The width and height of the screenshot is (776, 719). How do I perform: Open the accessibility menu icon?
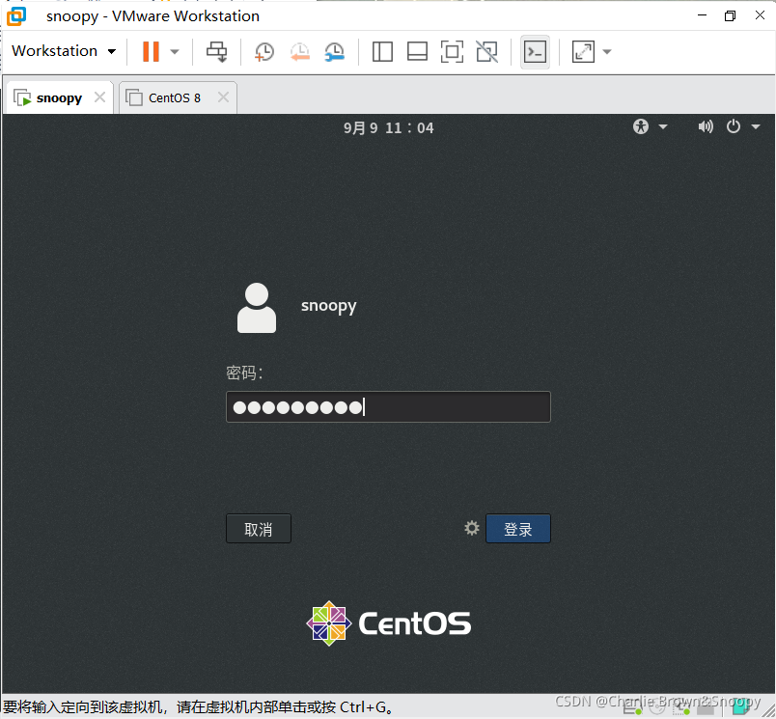pos(641,126)
